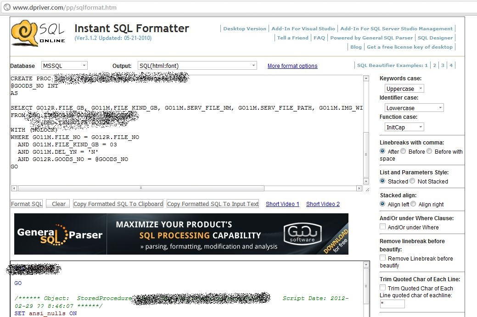Enable And/Or under Where checkbox

[x=383, y=227]
